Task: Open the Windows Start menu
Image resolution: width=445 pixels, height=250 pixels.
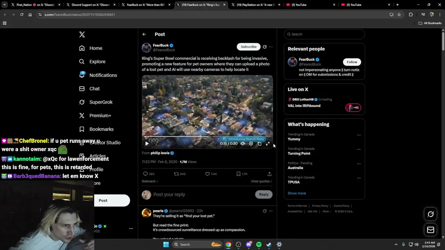Action: [x=166, y=244]
